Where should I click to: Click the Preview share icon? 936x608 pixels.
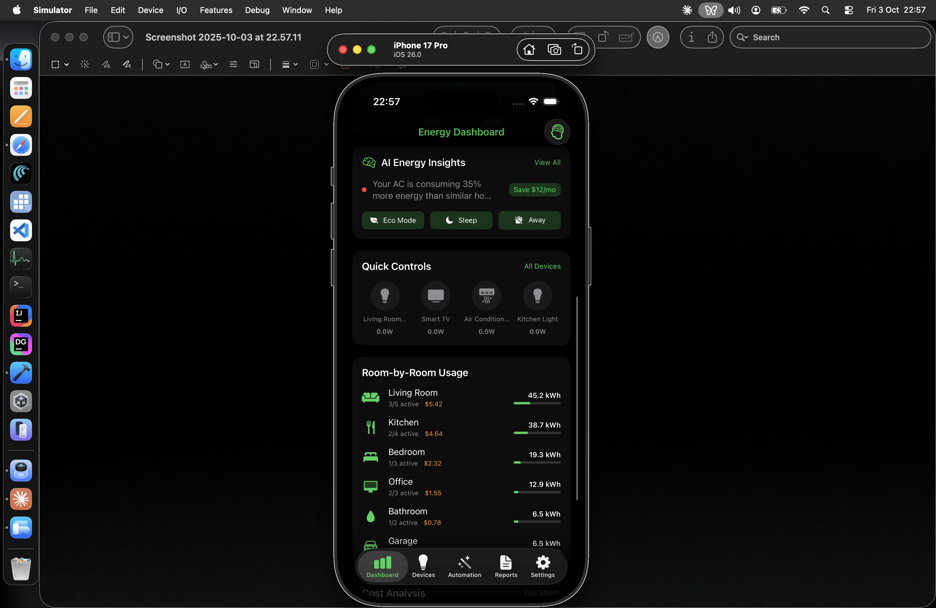(712, 37)
